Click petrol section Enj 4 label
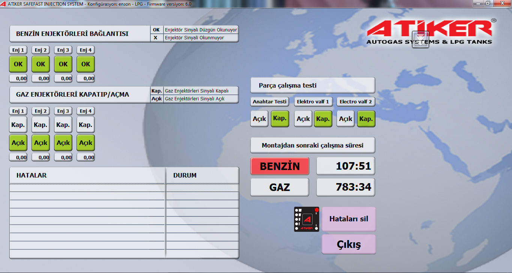512x273 pixels. pos(86,50)
